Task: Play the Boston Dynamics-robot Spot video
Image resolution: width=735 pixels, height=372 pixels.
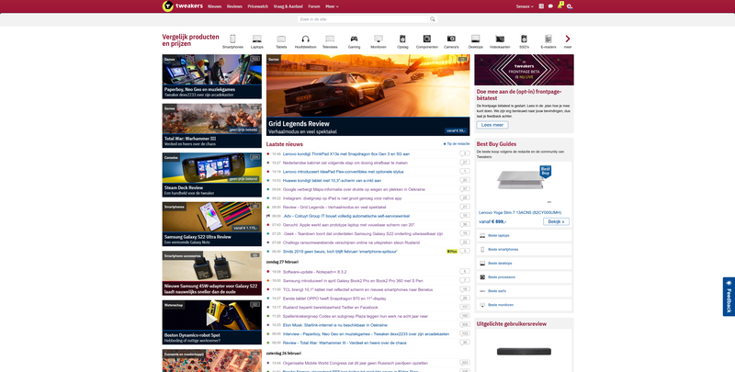Action: pos(212,318)
